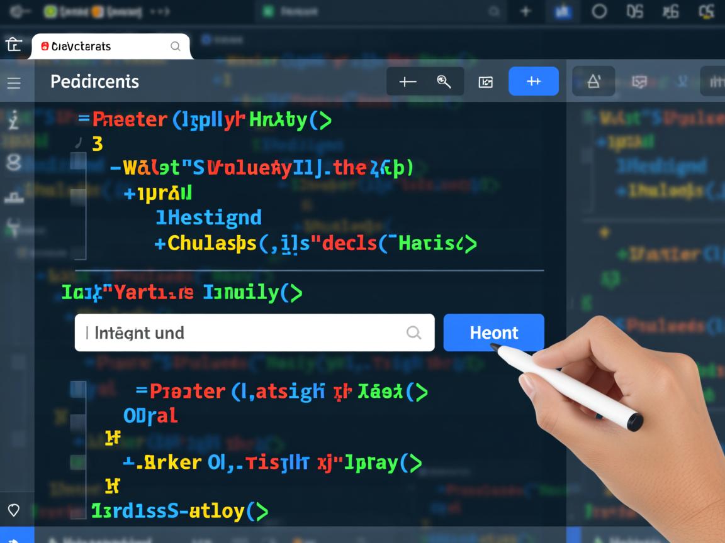725x543 pixels.
Task: Click the blue Heont button
Action: pyautogui.click(x=493, y=332)
